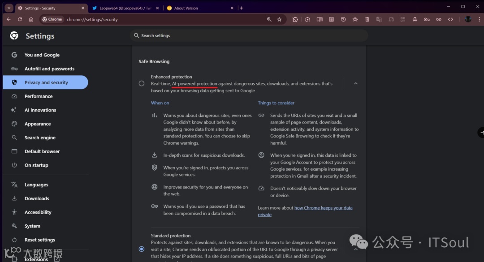This screenshot has width=484, height=262.
Task: Open the profile avatar menu
Action: 468,19
